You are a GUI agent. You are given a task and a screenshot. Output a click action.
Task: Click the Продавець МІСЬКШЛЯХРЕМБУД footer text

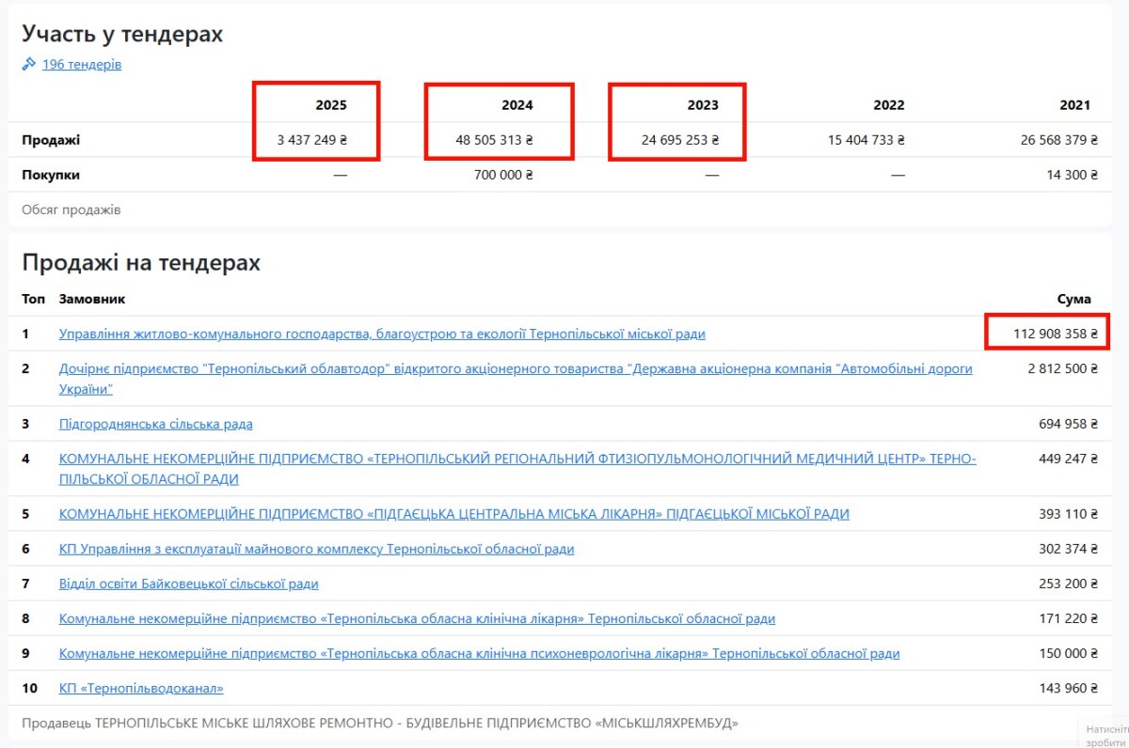pyautogui.click(x=380, y=723)
